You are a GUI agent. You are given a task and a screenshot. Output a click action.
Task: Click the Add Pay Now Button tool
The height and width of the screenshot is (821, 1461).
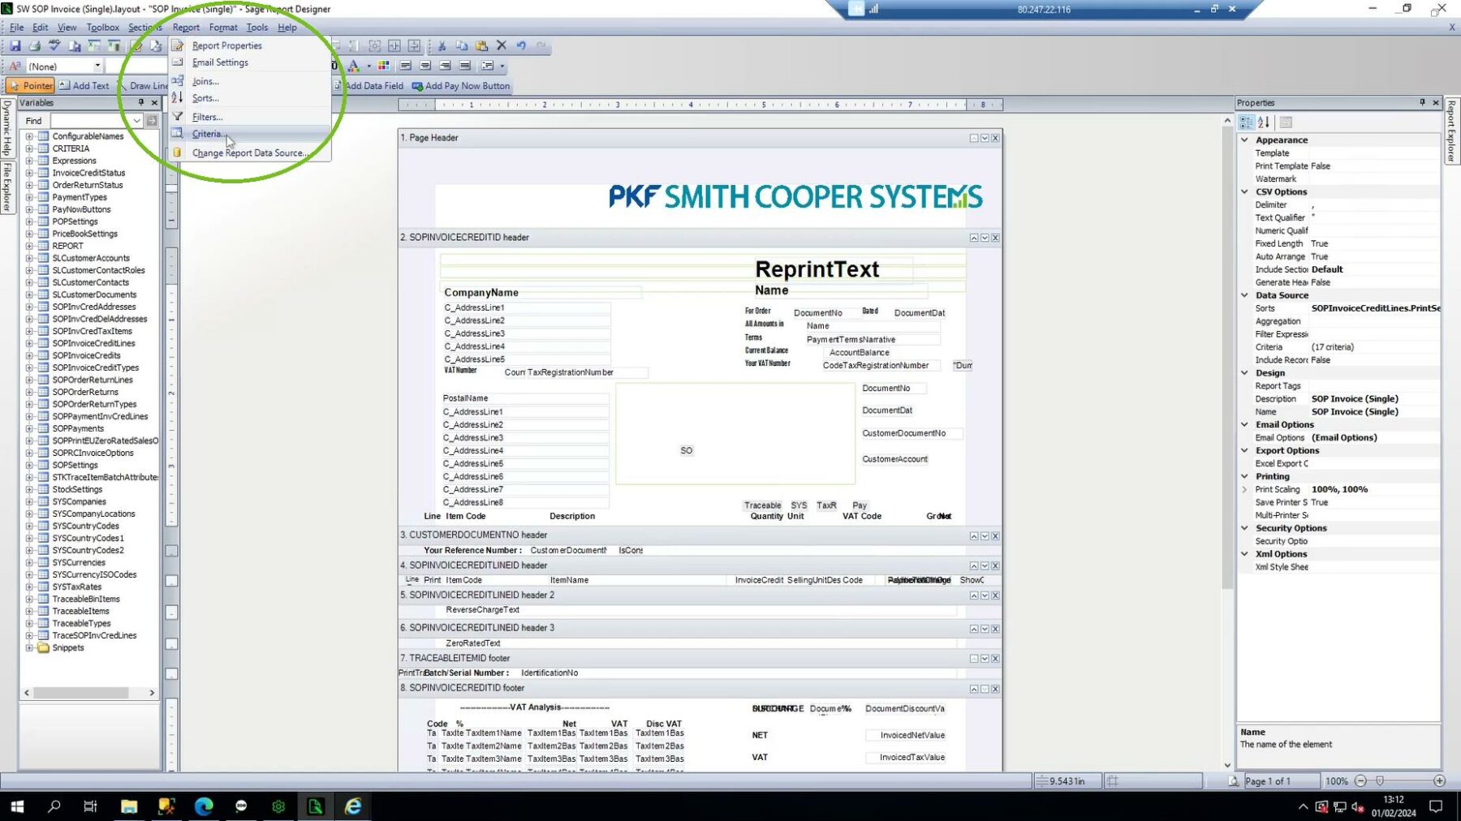461,85
